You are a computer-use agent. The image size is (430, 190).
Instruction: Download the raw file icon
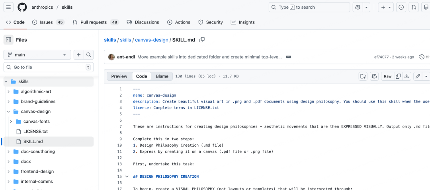[407, 76]
